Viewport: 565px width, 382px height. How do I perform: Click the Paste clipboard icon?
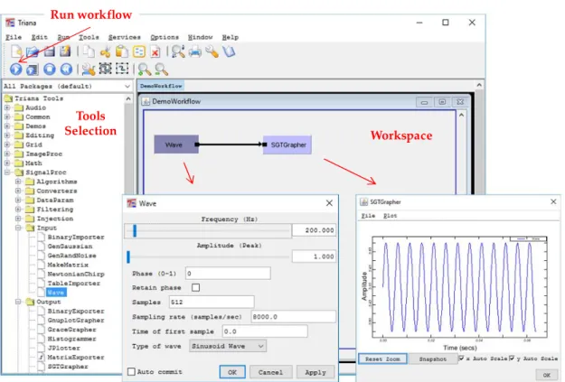[122, 51]
